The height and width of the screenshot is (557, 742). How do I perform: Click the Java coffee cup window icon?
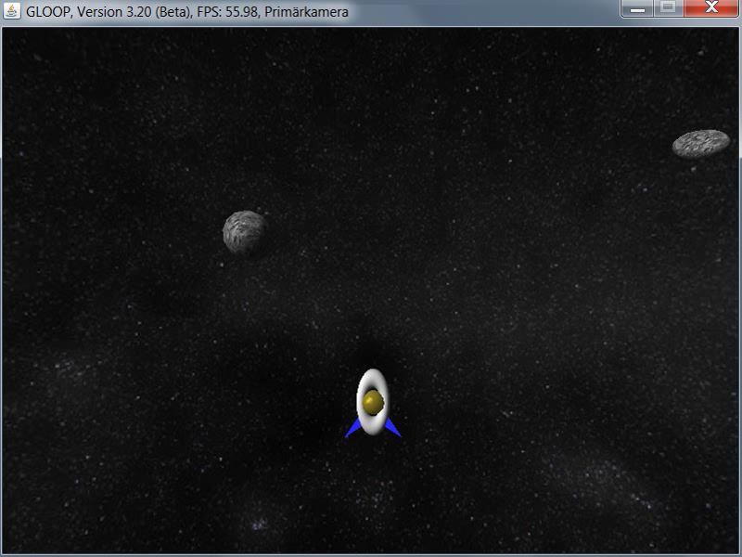12,12
